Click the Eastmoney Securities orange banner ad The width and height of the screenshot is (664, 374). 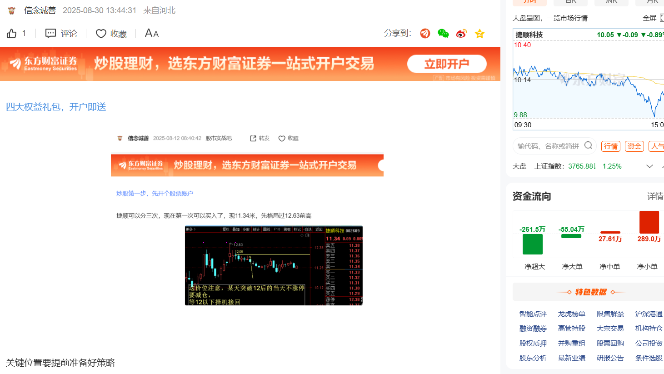click(x=250, y=64)
